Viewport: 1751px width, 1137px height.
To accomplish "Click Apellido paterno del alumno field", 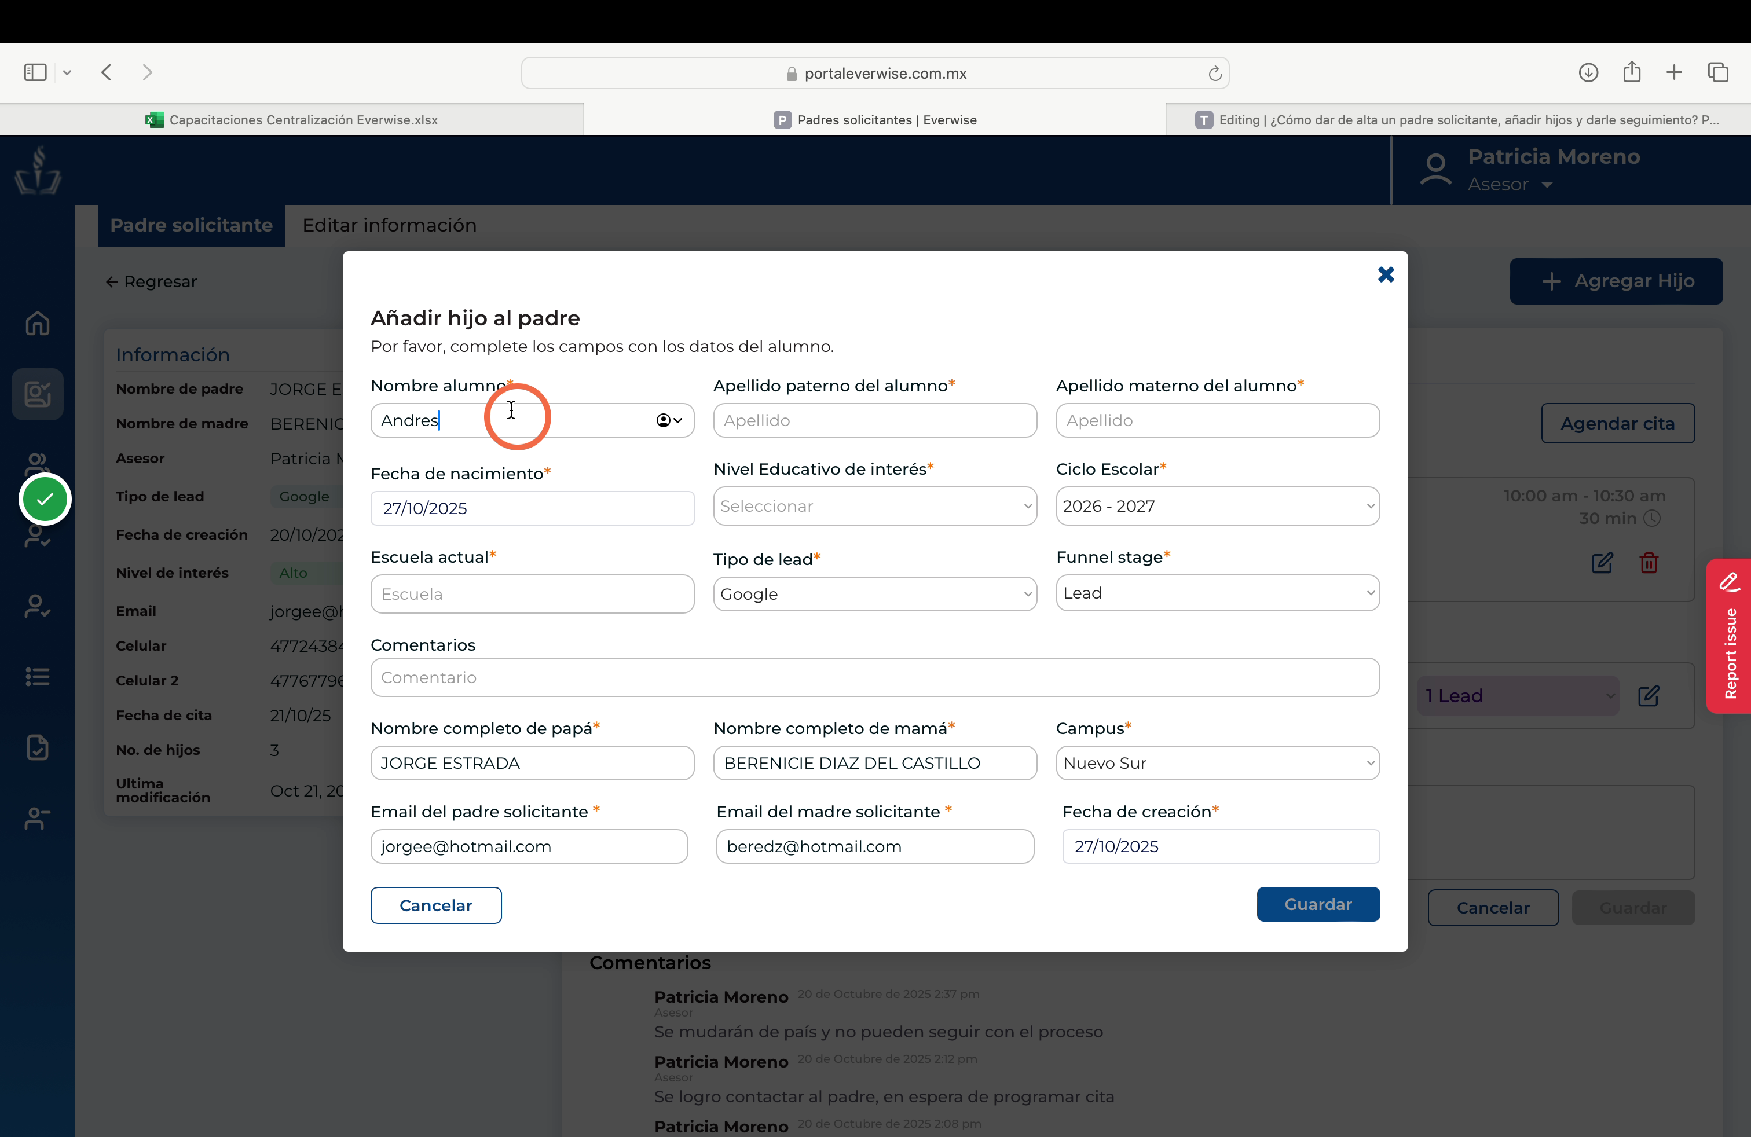I will click(875, 420).
